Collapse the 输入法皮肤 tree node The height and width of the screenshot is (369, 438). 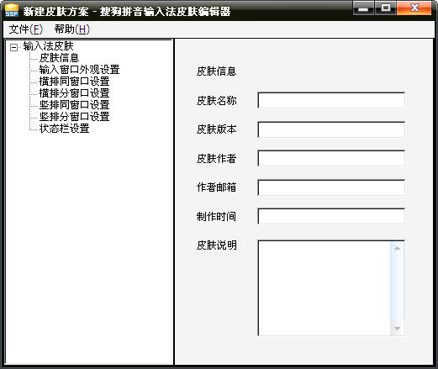tap(13, 47)
